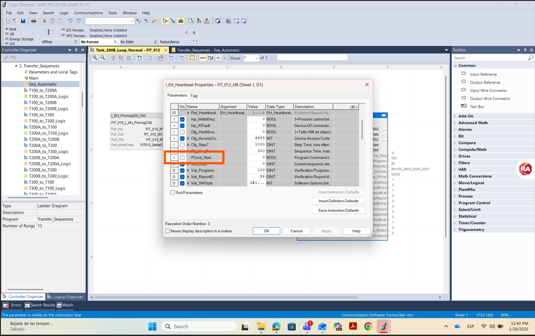Click the Windows Start button
The image size is (535, 336).
(x=152, y=327)
